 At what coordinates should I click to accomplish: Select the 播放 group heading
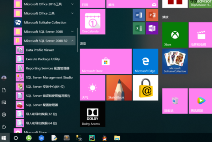165,17
